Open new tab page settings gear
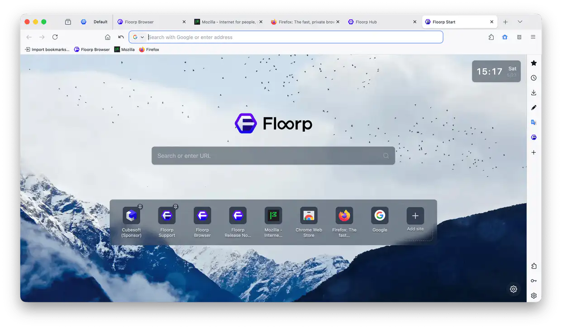The image size is (562, 329). point(514,289)
